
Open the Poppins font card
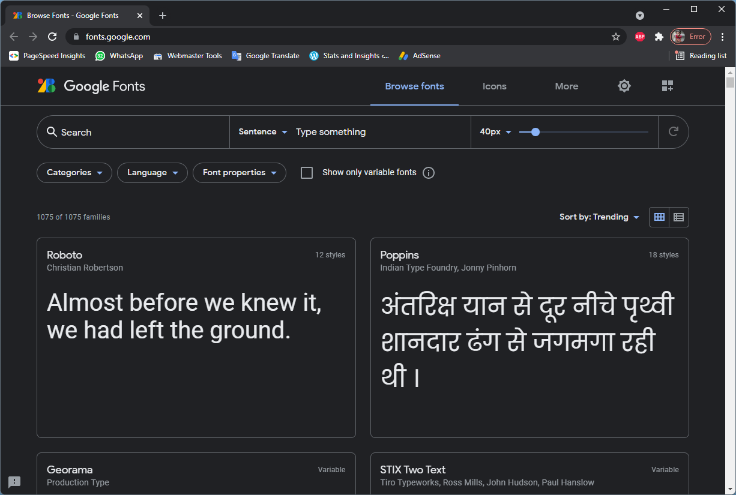(529, 338)
